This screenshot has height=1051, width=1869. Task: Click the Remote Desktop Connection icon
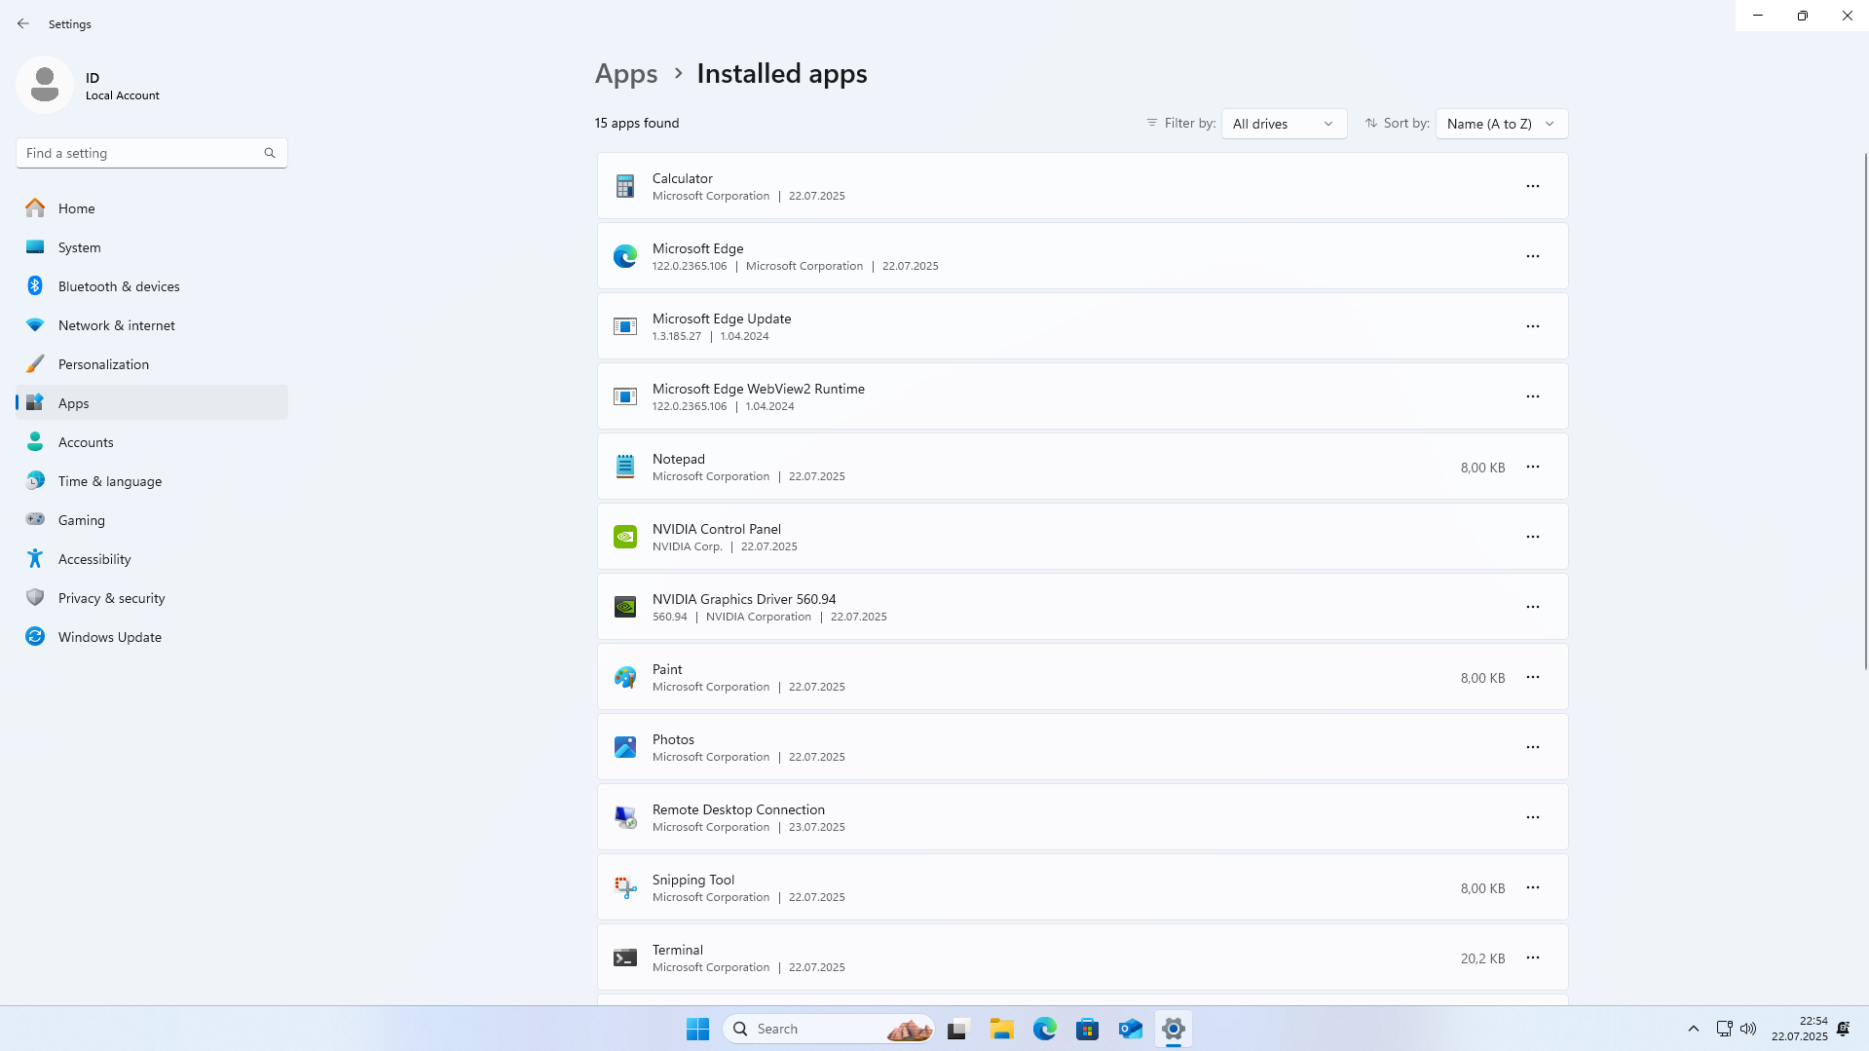(x=625, y=817)
